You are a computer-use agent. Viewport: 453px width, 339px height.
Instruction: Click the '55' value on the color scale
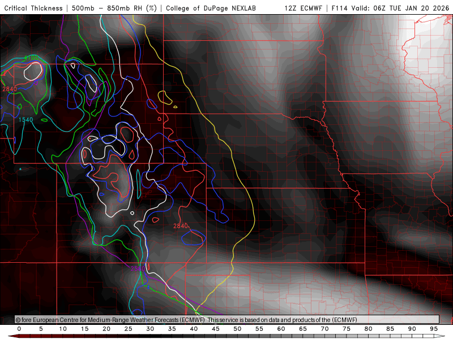pos(259,329)
